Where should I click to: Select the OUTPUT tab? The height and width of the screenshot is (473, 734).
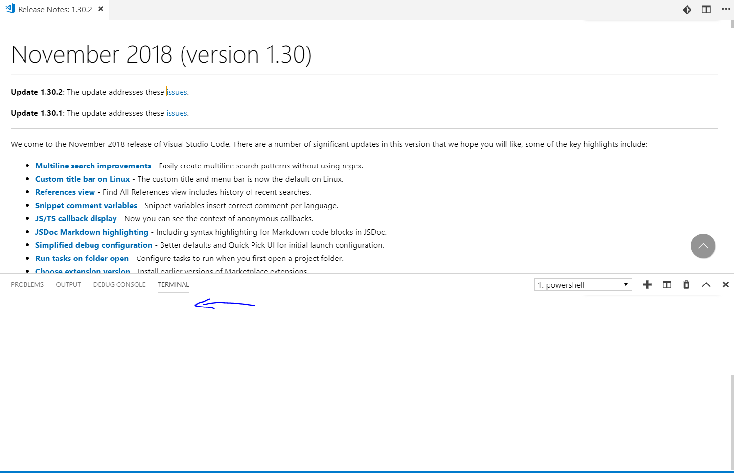68,284
